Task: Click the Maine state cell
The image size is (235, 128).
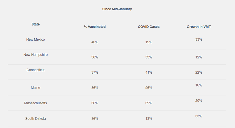Action: tap(36, 88)
